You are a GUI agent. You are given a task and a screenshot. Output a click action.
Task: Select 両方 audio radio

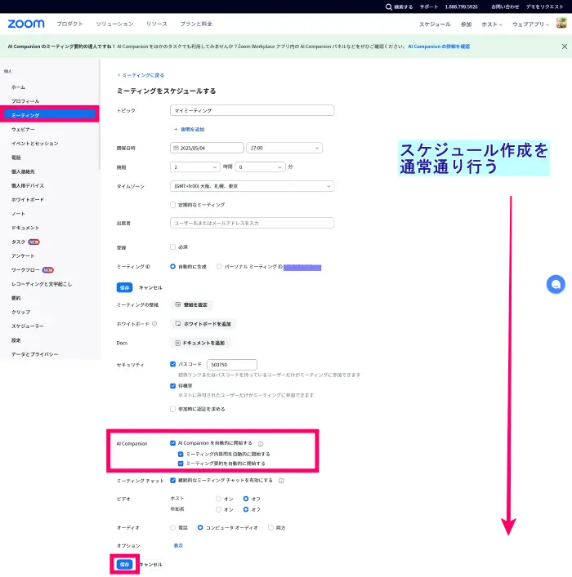click(x=271, y=527)
